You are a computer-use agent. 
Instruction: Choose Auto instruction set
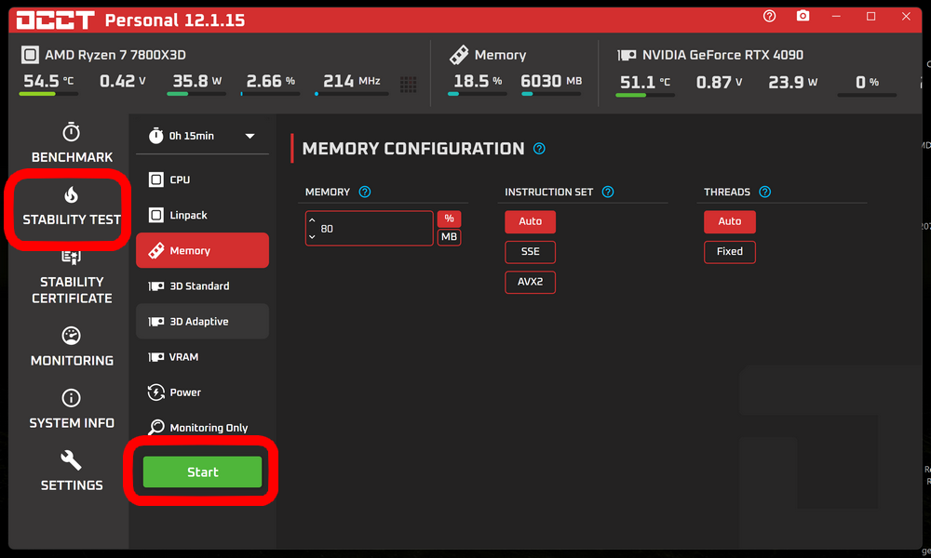click(x=531, y=221)
